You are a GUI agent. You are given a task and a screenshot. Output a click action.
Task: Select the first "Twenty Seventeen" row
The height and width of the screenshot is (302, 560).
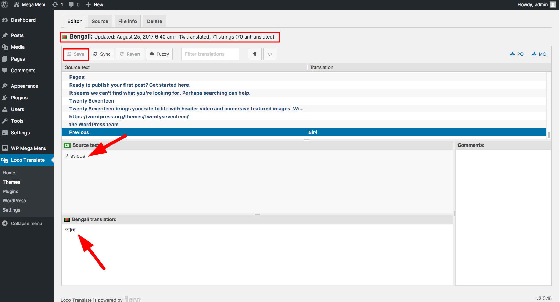click(304, 101)
